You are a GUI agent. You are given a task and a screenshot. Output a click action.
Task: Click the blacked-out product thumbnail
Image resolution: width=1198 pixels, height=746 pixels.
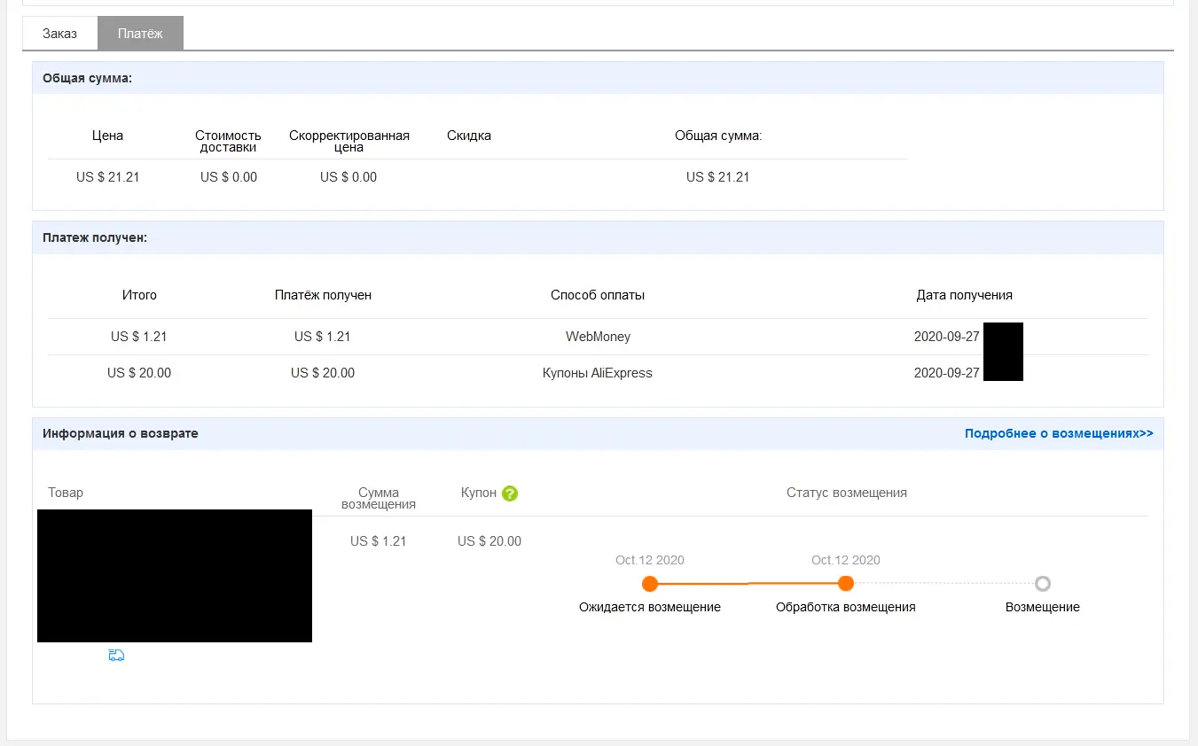[175, 576]
